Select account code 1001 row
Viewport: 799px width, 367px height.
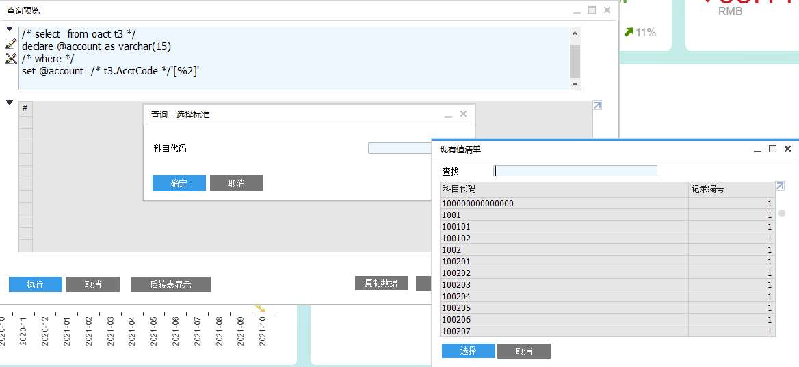(x=564, y=215)
